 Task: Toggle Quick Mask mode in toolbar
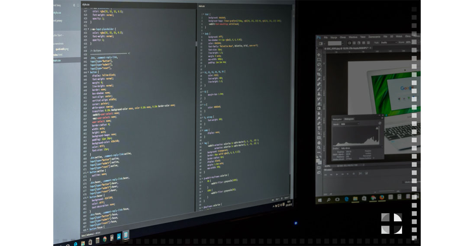tap(319, 168)
